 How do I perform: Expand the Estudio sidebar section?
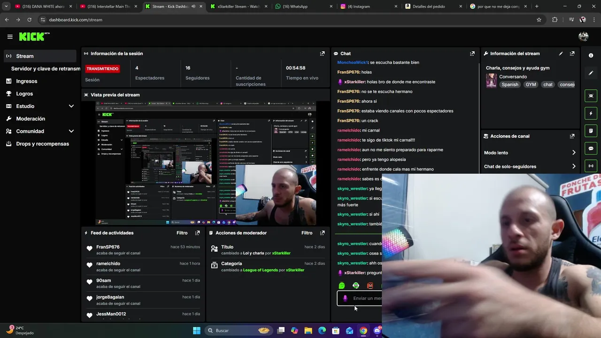point(71,106)
